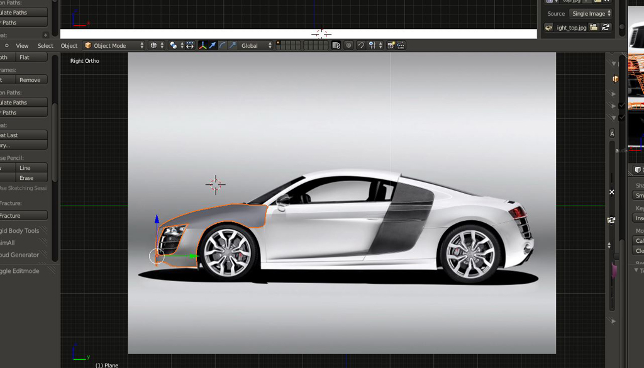This screenshot has width=644, height=368.
Task: Click Use Sketching Session label
Action: click(x=23, y=188)
